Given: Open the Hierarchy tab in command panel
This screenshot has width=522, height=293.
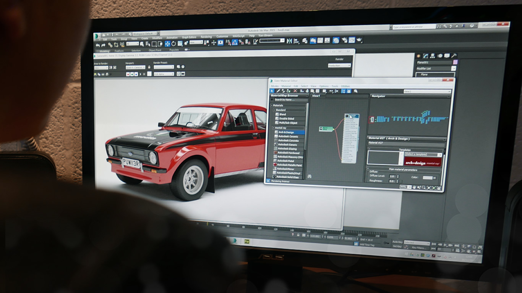Looking at the screenshot, I should point(432,56).
